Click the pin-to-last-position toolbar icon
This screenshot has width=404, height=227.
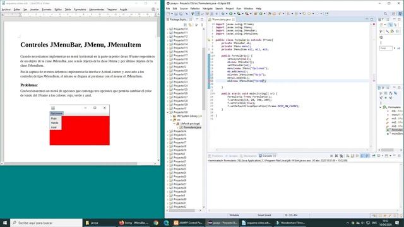pos(326,14)
